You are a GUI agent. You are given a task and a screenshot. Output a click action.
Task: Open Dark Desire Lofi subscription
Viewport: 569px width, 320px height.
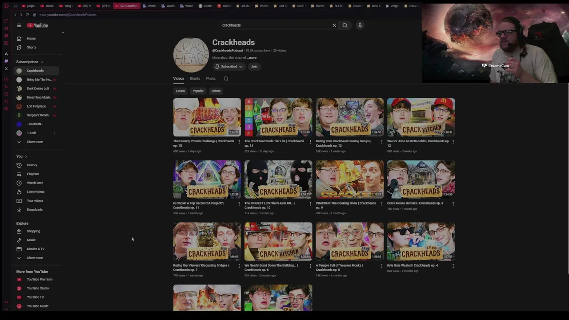pos(36,88)
